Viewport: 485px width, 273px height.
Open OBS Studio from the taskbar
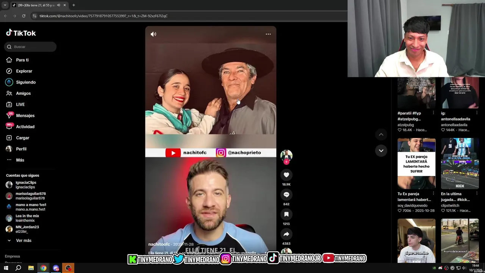point(68,268)
